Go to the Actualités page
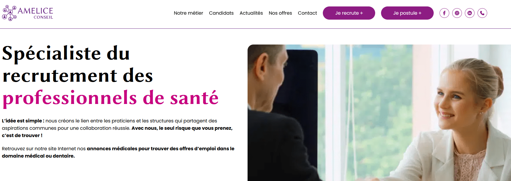 (251, 13)
